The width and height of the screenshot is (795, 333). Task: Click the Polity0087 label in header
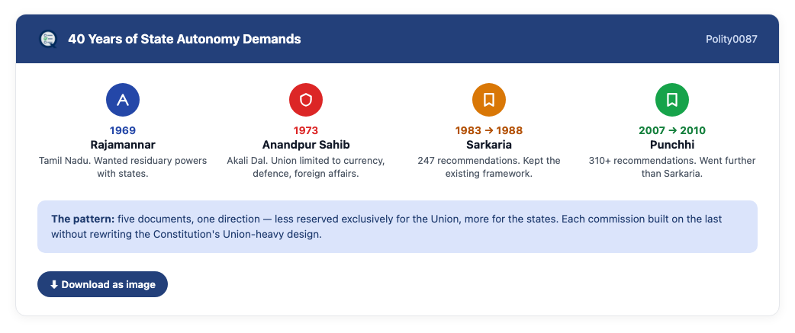pos(732,39)
